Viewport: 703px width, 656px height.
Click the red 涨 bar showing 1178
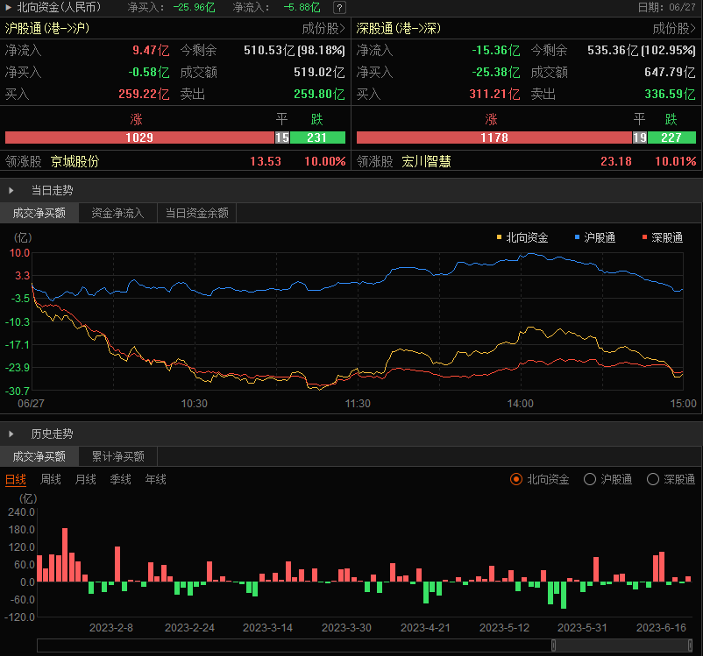494,138
